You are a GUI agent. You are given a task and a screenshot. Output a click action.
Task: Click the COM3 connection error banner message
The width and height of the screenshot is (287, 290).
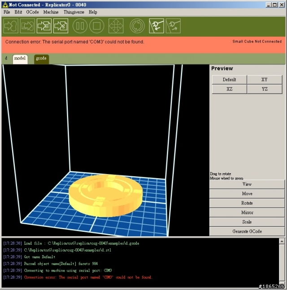75,42
